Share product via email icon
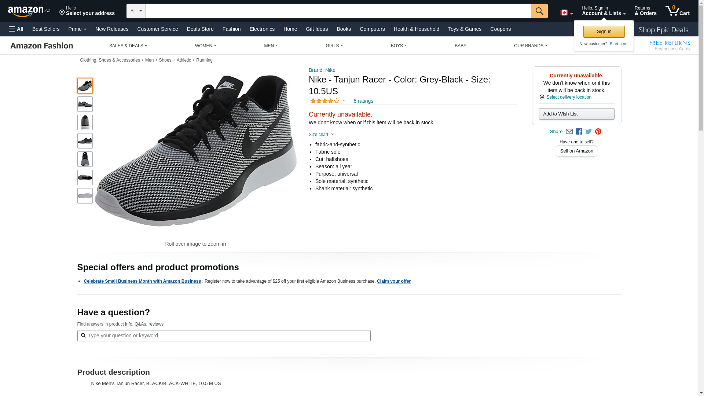This screenshot has width=704, height=396. pos(569,132)
